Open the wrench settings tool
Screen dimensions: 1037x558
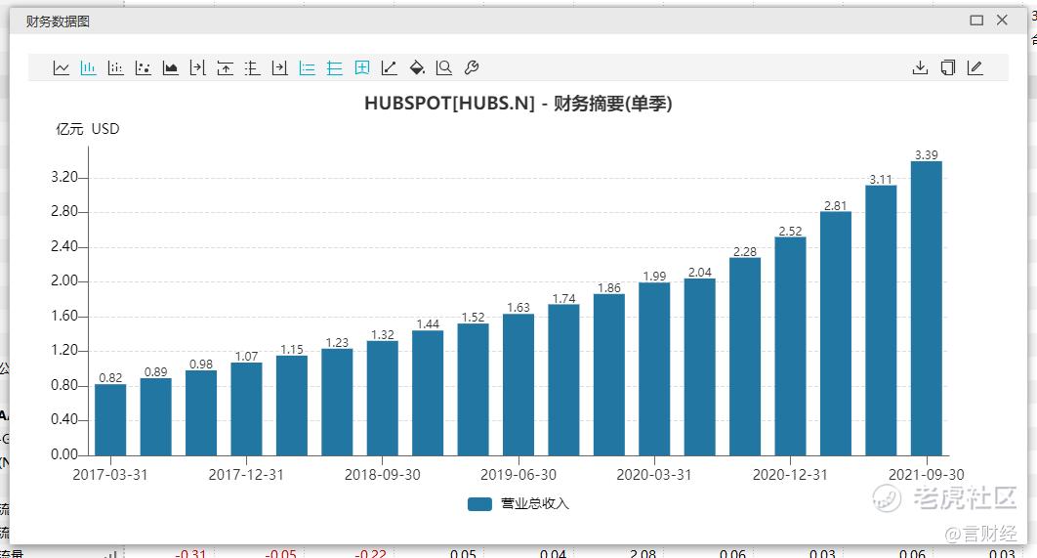(472, 67)
